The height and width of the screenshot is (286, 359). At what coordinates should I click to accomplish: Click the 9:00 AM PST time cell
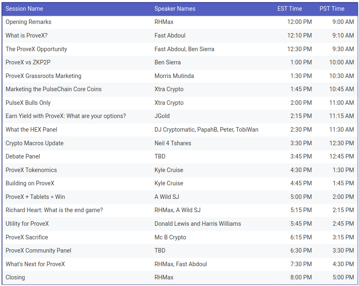coord(343,22)
